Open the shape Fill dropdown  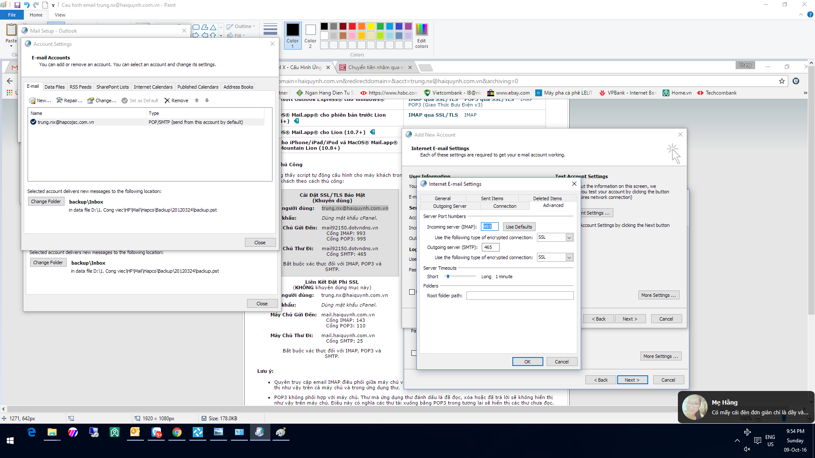(236, 36)
